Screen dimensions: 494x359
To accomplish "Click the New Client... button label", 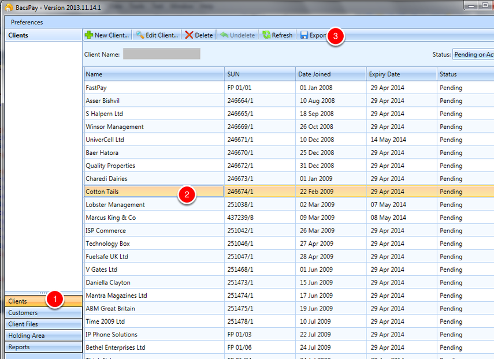I will [x=112, y=35].
